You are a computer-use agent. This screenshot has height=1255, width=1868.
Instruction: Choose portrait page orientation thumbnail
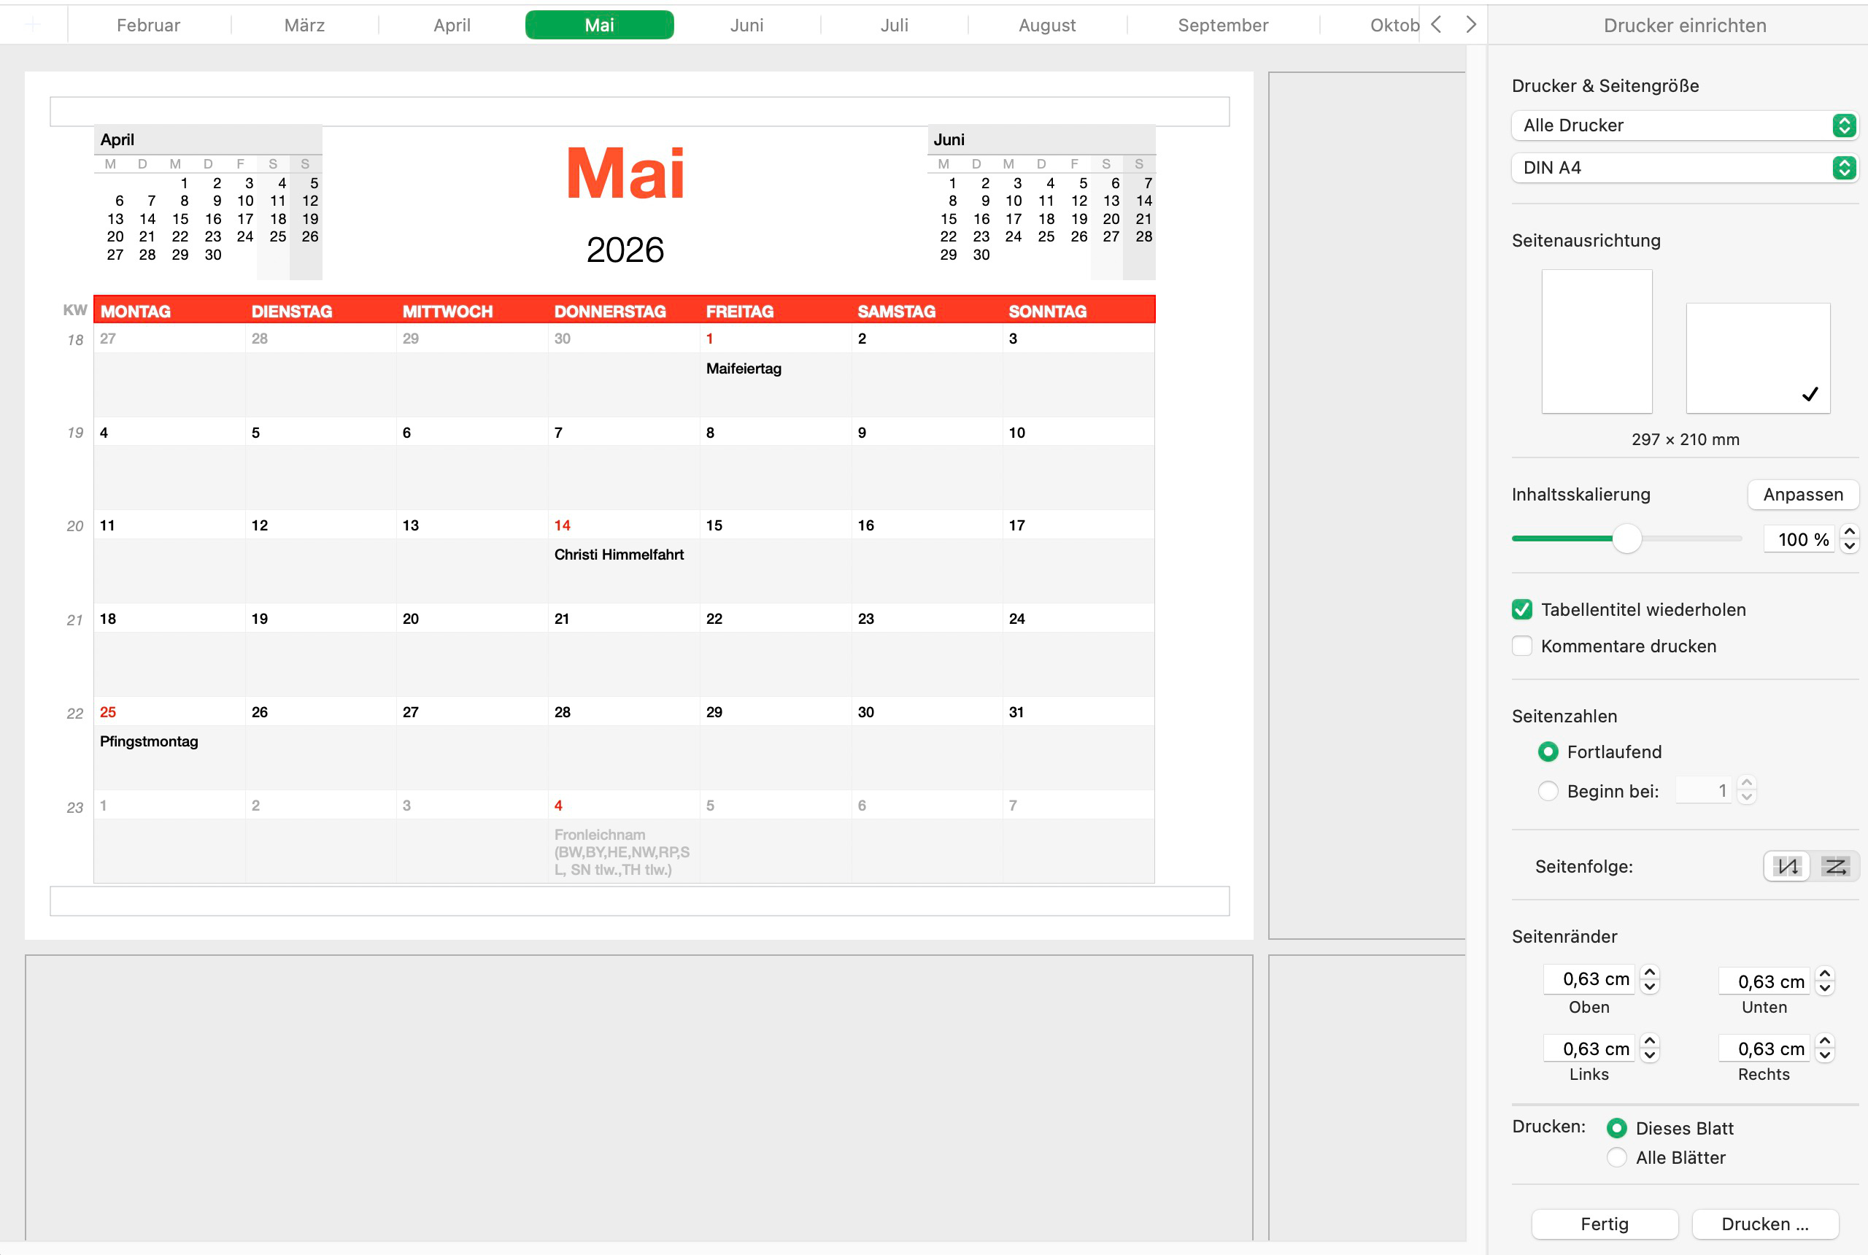click(1596, 341)
